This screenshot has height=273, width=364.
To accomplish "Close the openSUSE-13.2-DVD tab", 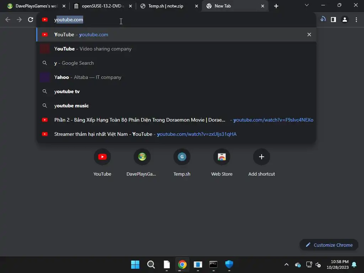I will (x=130, y=6).
